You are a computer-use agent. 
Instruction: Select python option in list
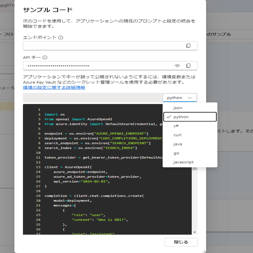[190, 117]
